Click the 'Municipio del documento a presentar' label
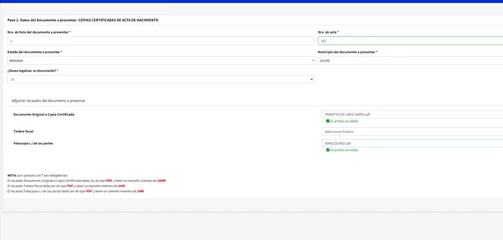Image resolution: width=503 pixels, height=240 pixels. (347, 52)
